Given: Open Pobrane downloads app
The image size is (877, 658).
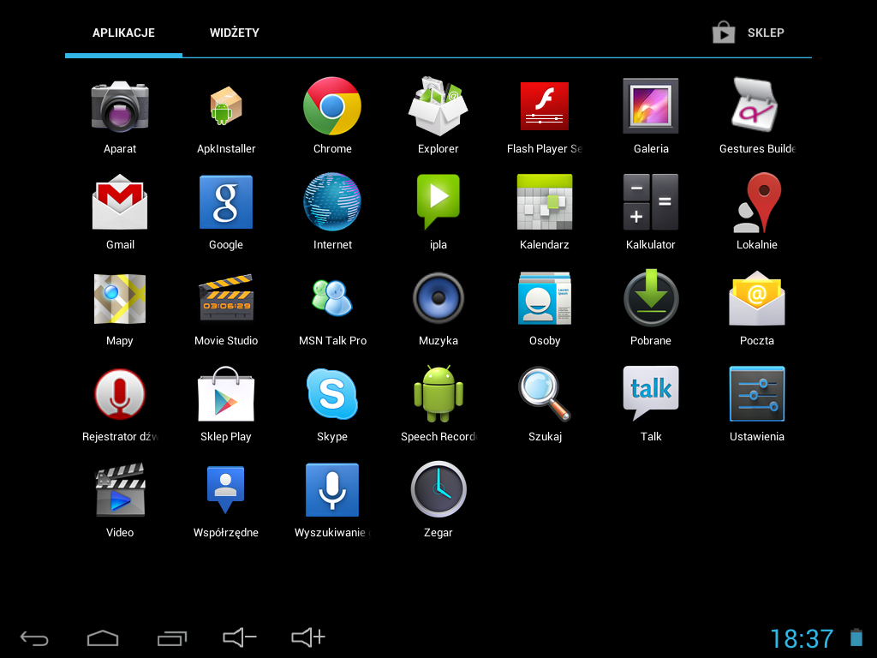Looking at the screenshot, I should pos(651,297).
